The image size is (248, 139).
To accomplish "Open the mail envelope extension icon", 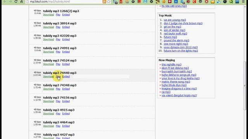I will point(145,2).
